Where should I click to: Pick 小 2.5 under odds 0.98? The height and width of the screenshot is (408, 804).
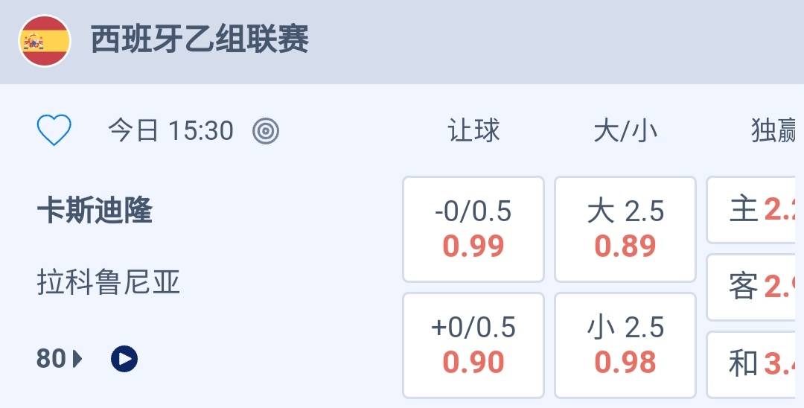625,345
